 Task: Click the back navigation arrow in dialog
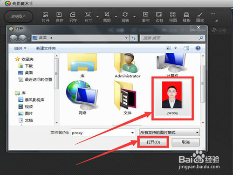click(x=14, y=38)
